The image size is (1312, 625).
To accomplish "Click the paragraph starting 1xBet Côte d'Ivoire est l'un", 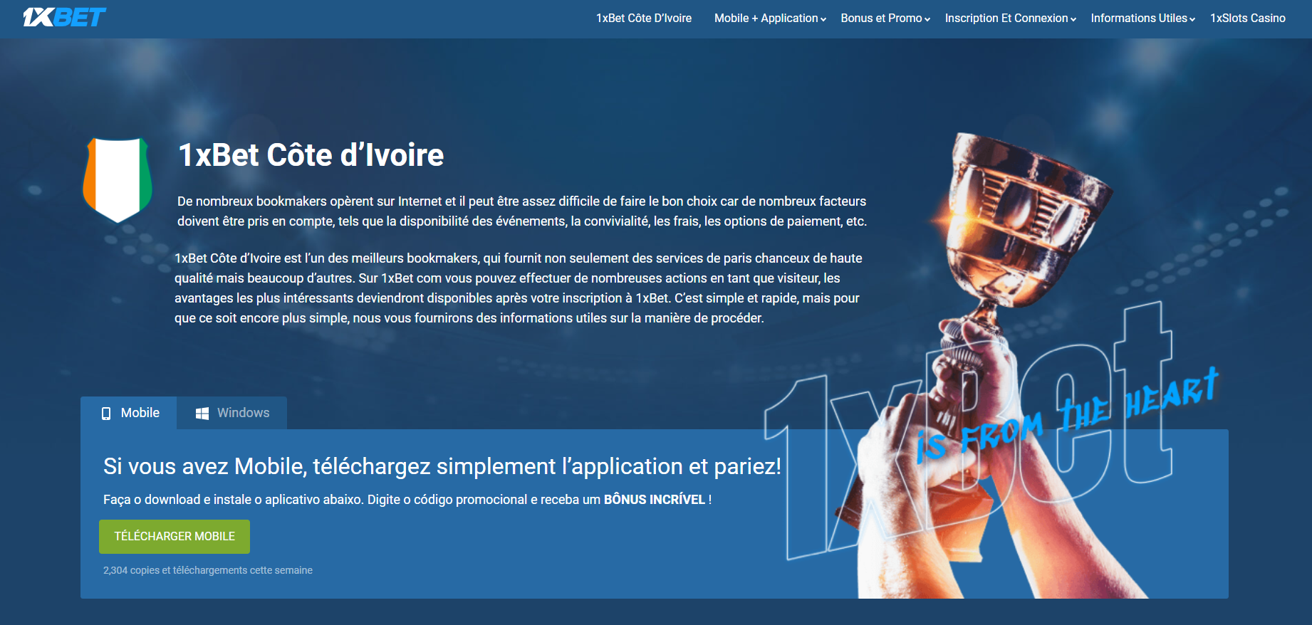I will [x=519, y=288].
